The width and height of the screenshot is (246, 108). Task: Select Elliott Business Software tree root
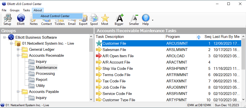(36, 37)
